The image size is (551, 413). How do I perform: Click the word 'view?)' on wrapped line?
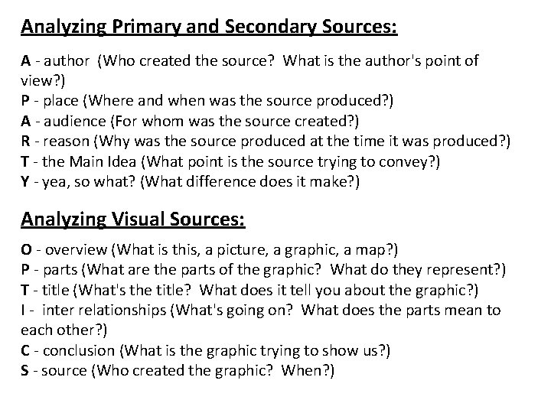click(x=43, y=81)
